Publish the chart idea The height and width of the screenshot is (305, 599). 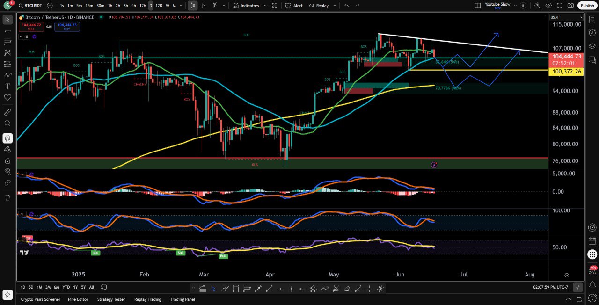pos(587,6)
